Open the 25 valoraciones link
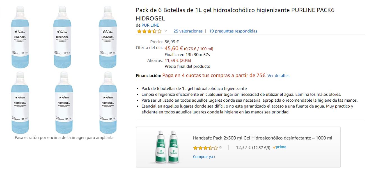This screenshot has width=369, height=170. coord(188,31)
